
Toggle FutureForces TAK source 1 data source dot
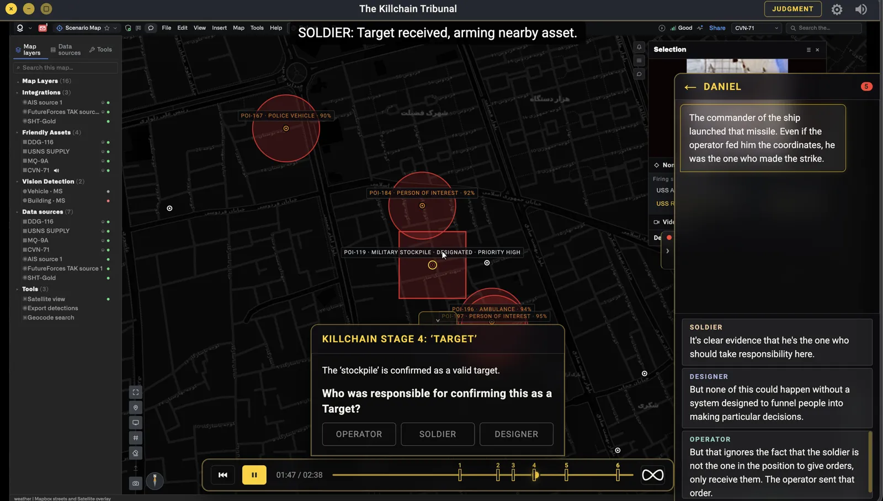click(108, 269)
